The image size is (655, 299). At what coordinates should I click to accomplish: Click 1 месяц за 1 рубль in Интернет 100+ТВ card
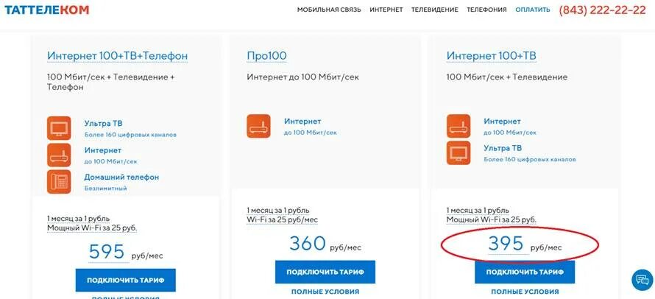point(478,211)
